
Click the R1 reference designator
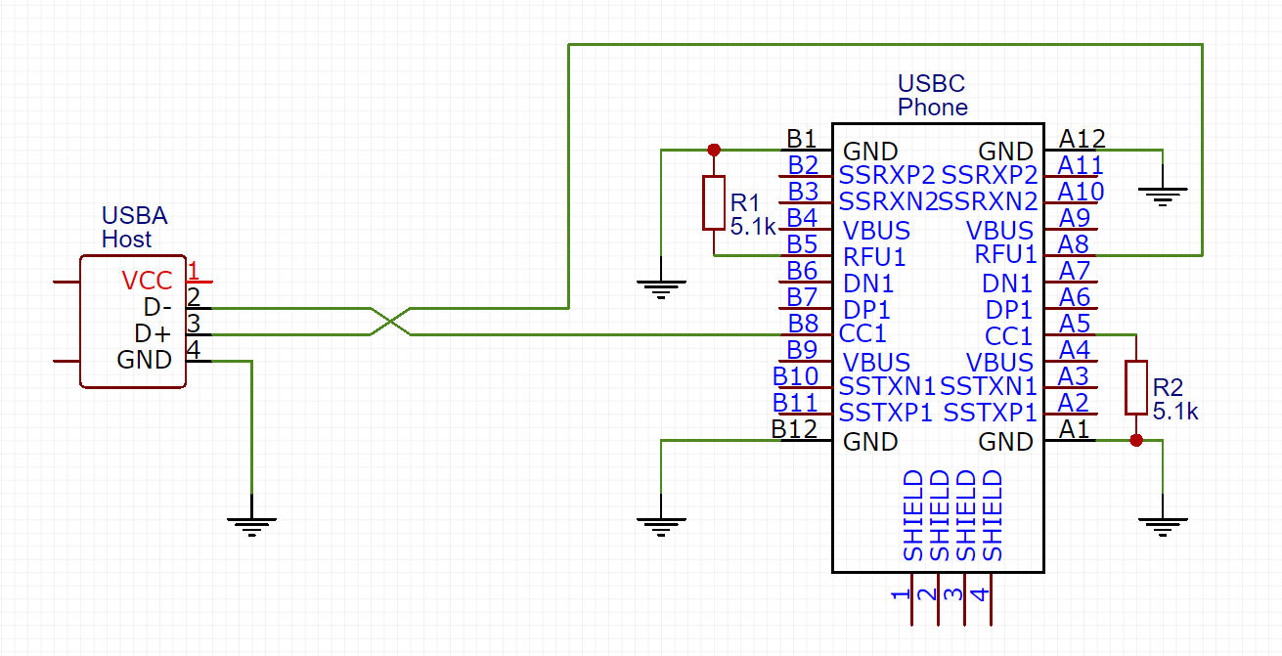point(745,203)
